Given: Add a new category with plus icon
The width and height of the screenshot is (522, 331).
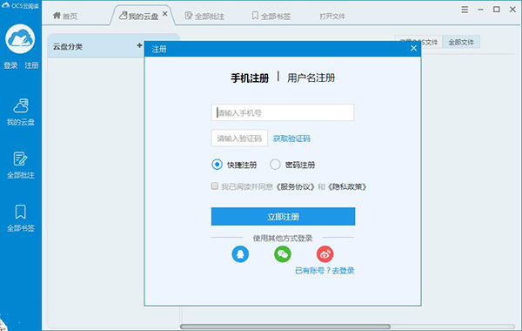Looking at the screenshot, I should coord(139,45).
